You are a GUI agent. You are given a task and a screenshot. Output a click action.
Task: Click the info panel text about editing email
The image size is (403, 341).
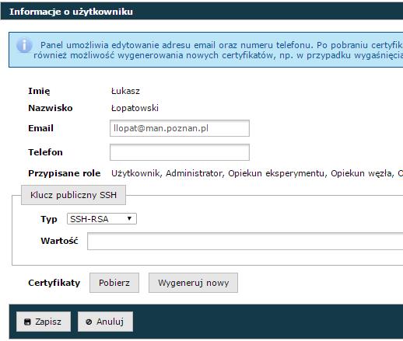point(219,50)
